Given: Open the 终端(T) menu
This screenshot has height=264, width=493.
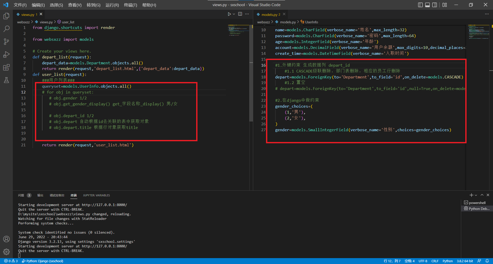Looking at the screenshot, I should coord(130,5).
